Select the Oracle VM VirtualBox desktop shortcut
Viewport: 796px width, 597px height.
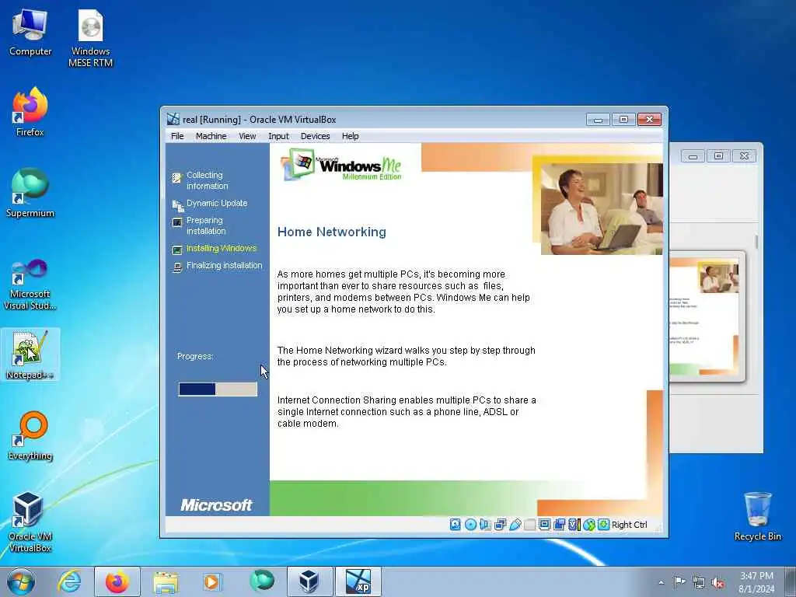click(30, 522)
